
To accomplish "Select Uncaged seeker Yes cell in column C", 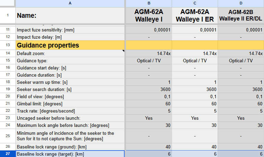I will tap(195, 118).
